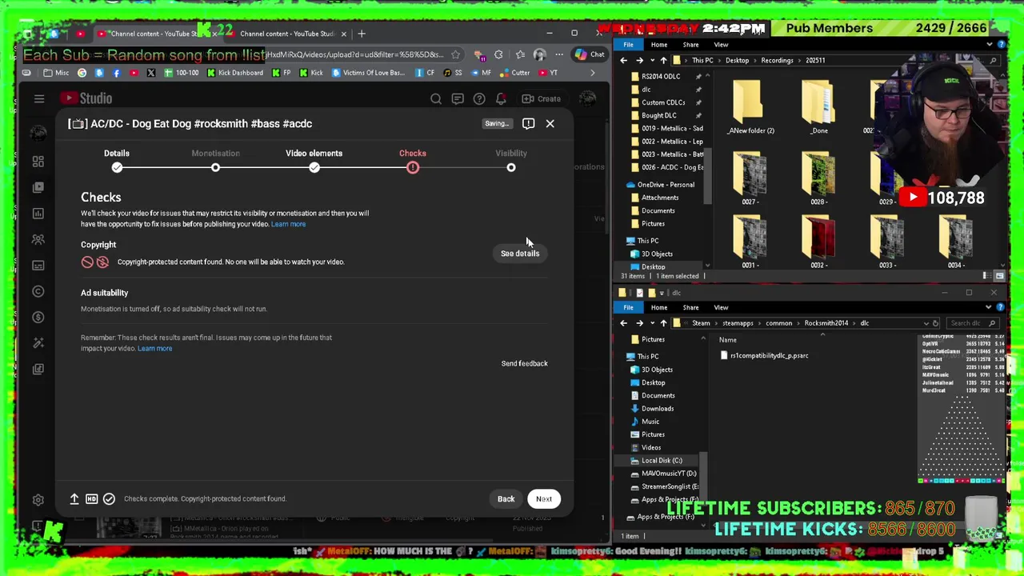Click the checks complete checkmark icon
The image size is (1024, 576).
click(x=109, y=498)
